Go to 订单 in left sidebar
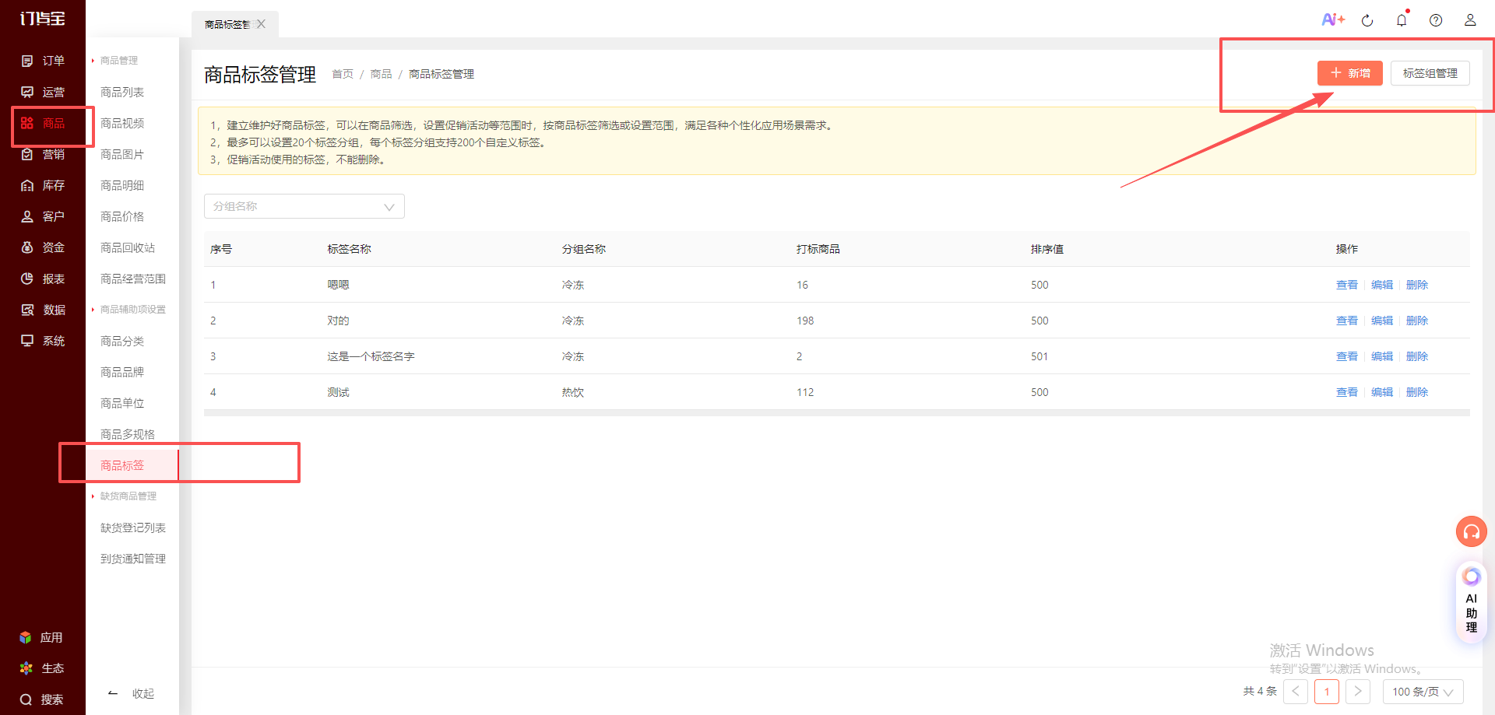Viewport: 1495px width, 715px height. tap(43, 61)
